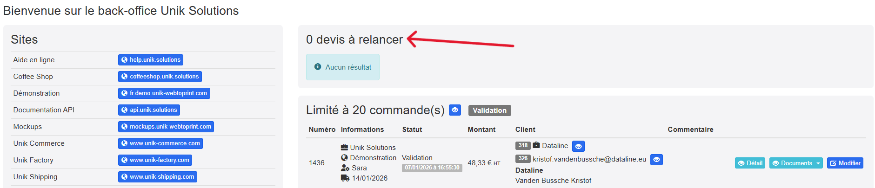Open coffeeshop.unik.solutions site link
Screen dimensions: 875x188
[x=160, y=77]
